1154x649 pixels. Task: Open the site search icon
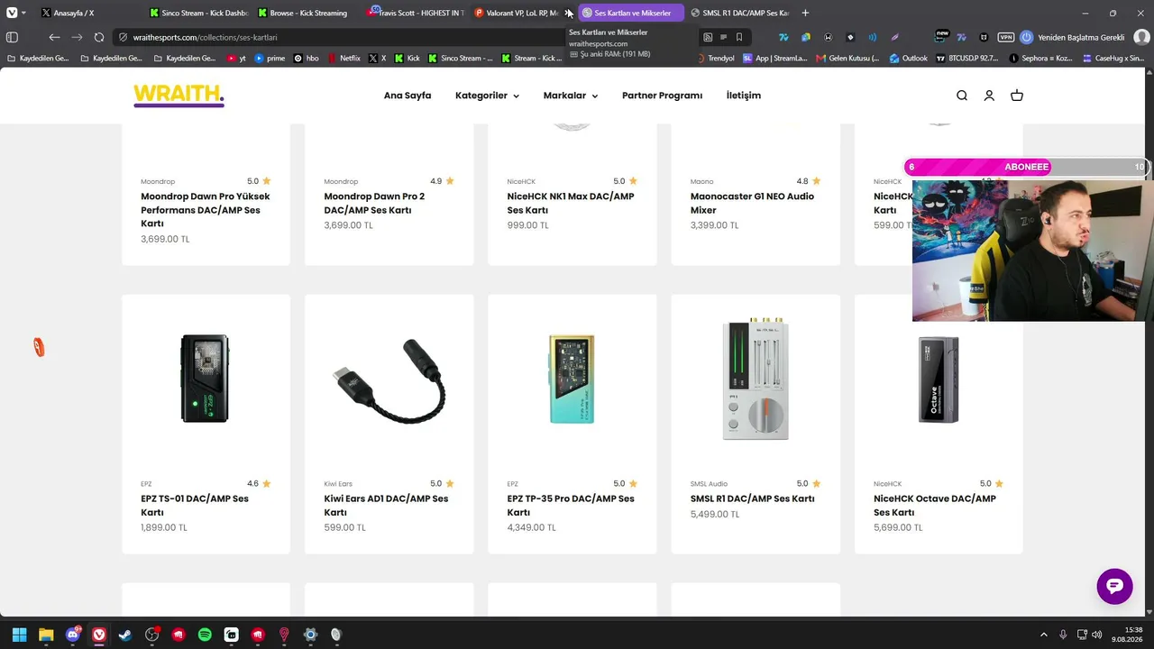pyautogui.click(x=962, y=96)
